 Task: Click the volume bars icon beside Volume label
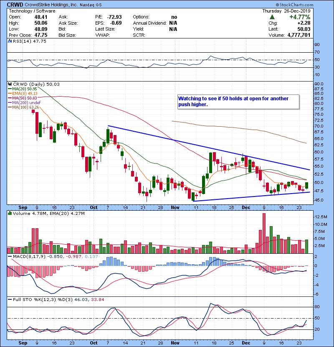[x=10, y=213]
